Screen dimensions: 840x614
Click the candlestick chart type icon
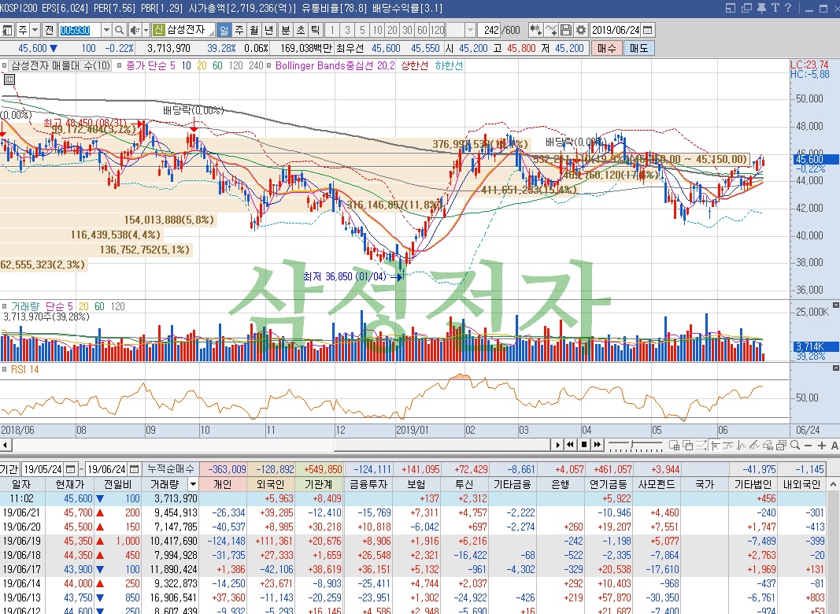pyautogui.click(x=535, y=30)
